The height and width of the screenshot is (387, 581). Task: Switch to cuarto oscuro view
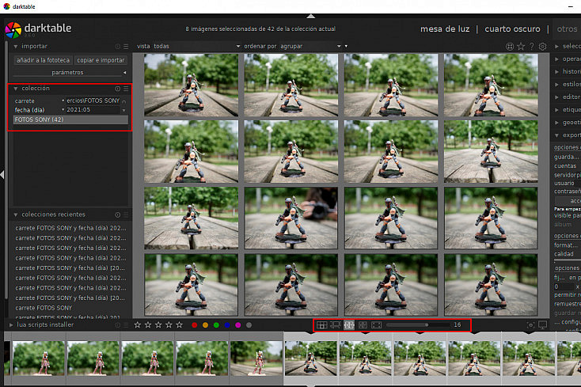[512, 28]
